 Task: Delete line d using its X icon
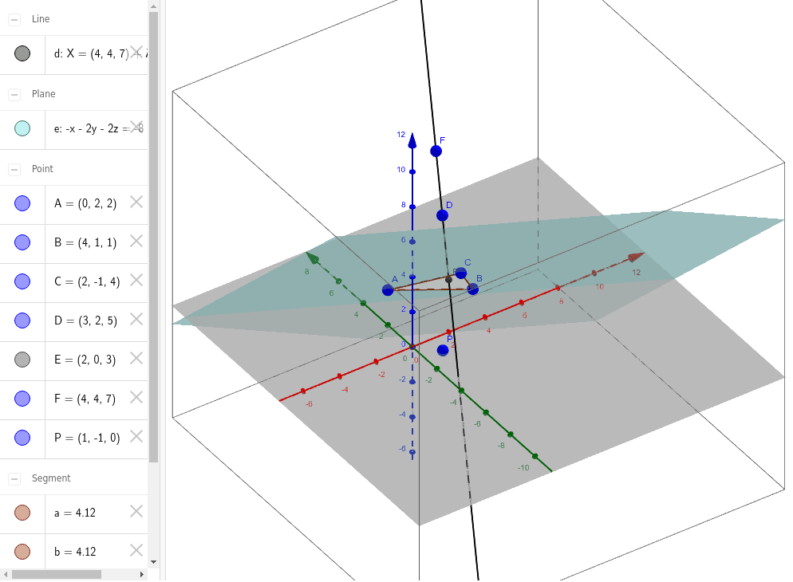(x=136, y=51)
